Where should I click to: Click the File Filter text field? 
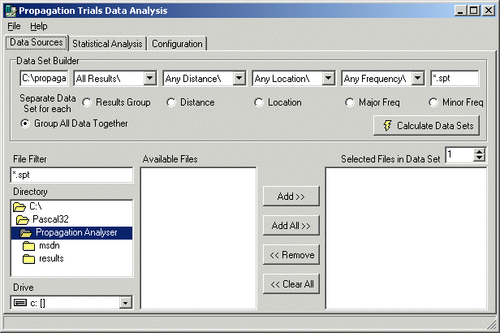point(71,175)
